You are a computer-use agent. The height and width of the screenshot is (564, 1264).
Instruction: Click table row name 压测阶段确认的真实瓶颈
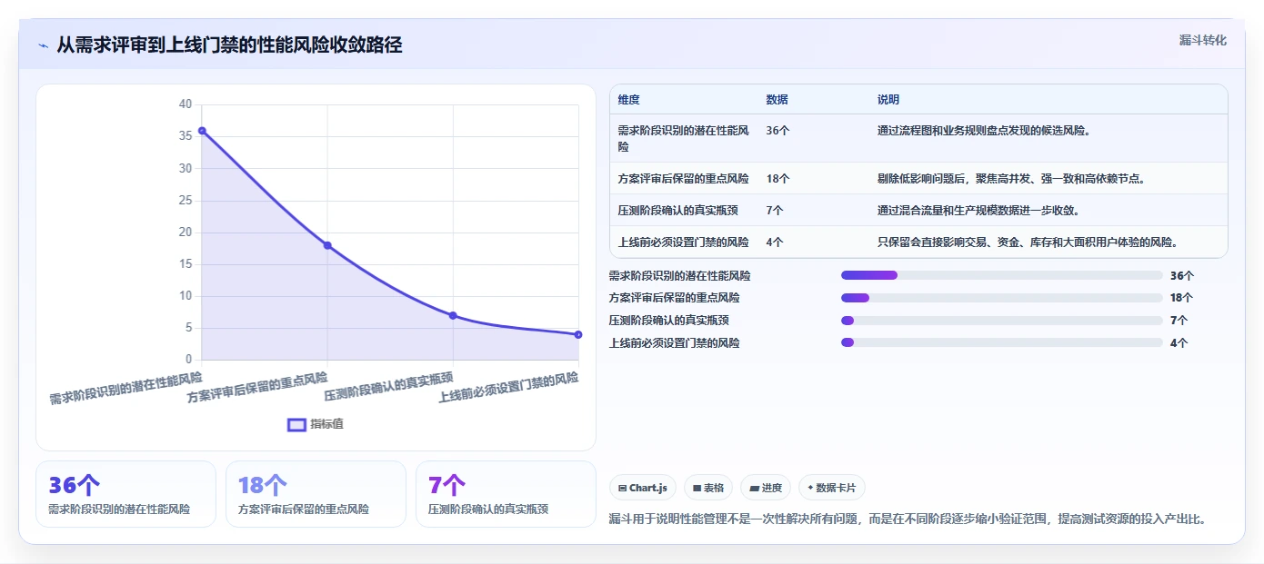pos(677,211)
